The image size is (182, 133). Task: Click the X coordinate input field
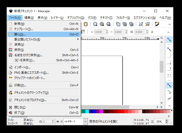(100, 32)
